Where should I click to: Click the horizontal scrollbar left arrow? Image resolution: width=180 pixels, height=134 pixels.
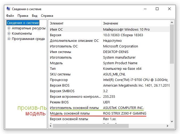click(51, 126)
